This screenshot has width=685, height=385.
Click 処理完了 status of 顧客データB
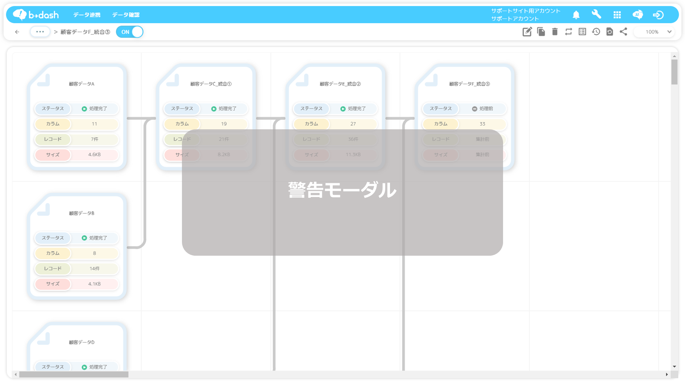95,238
